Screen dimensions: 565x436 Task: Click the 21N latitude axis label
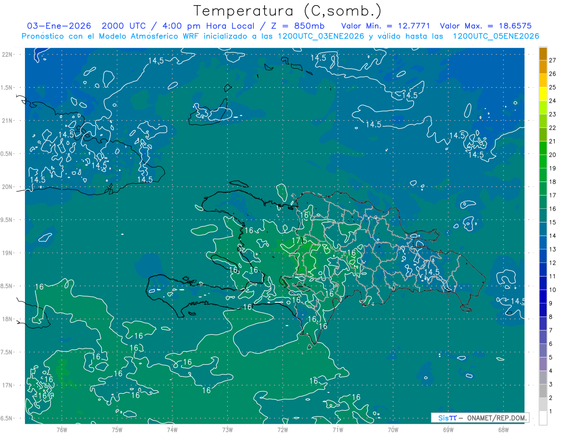coord(8,120)
